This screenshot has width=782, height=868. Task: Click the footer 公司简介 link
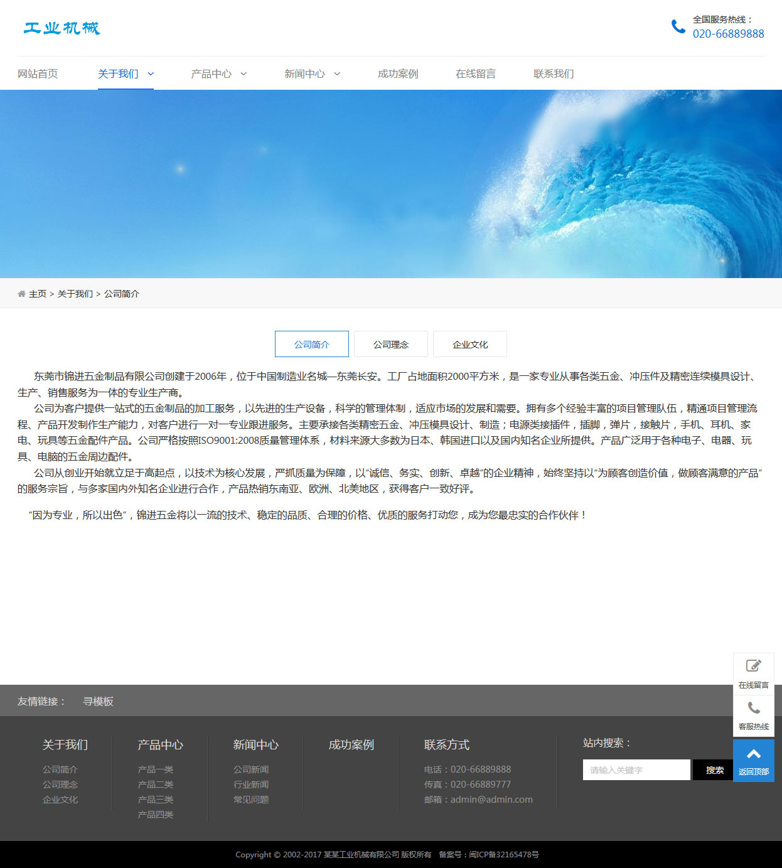tap(60, 769)
